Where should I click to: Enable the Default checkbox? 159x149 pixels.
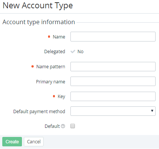coord(73,126)
